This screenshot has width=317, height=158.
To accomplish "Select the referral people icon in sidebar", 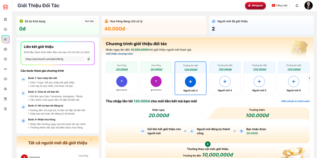I will point(6,39).
